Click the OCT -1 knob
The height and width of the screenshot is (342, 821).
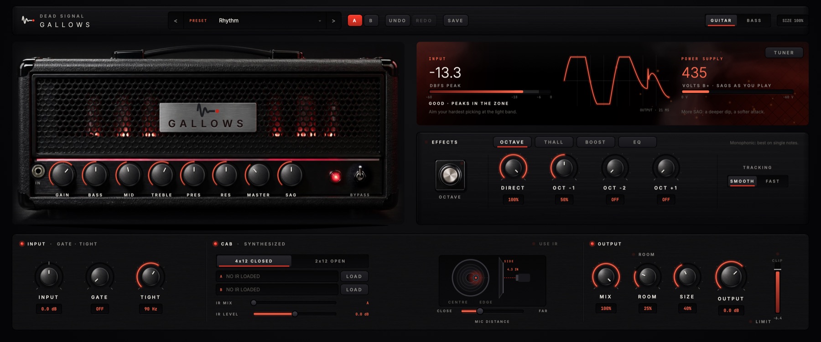click(x=564, y=168)
